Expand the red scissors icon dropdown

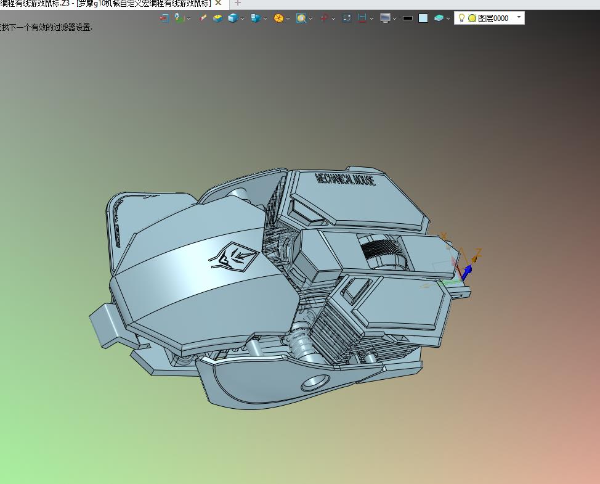[x=333, y=18]
